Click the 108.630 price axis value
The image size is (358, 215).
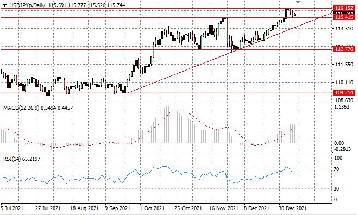pyautogui.click(x=344, y=100)
